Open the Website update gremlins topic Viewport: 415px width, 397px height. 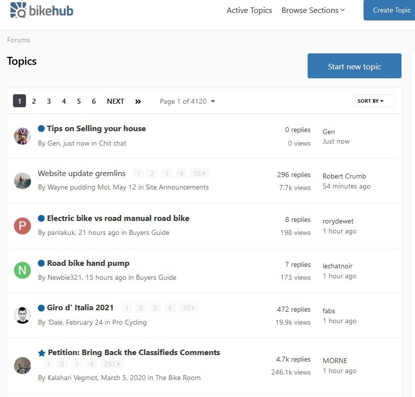[x=82, y=174]
